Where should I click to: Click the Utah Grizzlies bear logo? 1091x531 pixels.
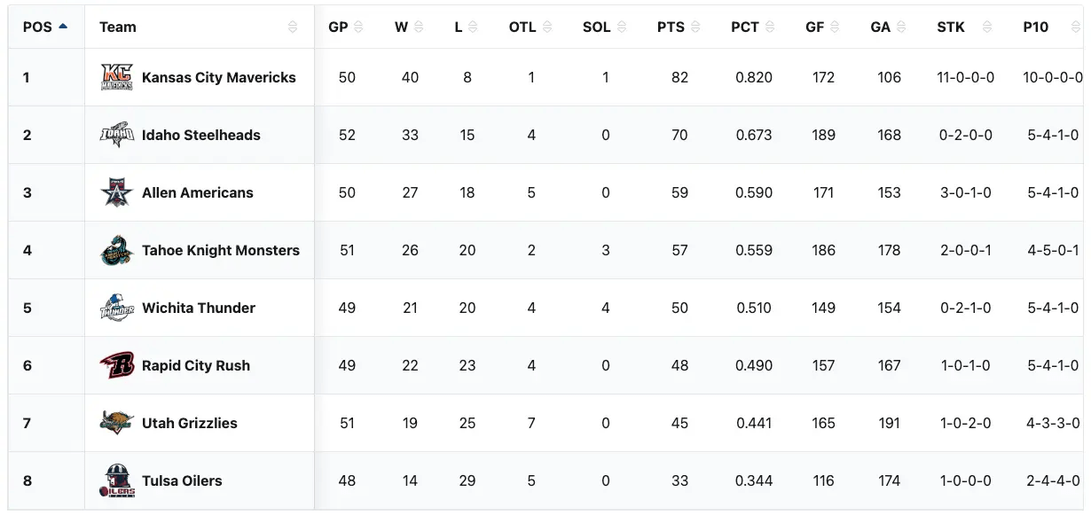point(117,423)
